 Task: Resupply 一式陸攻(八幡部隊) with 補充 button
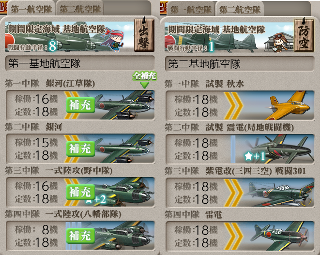tap(80, 236)
